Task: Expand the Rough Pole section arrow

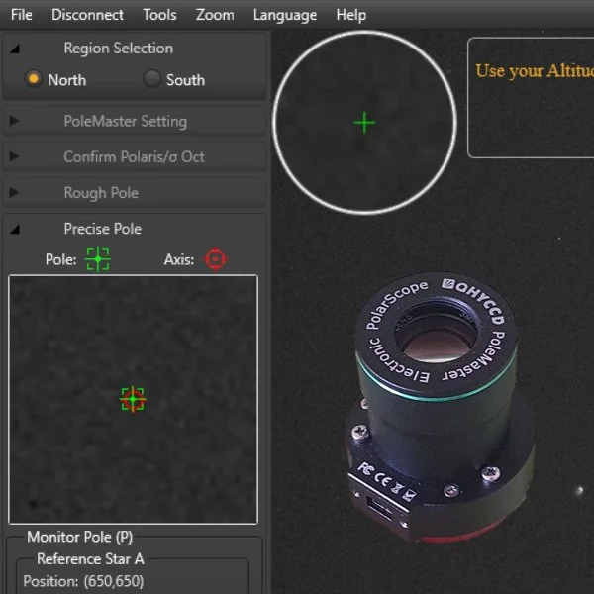Action: click(x=14, y=192)
